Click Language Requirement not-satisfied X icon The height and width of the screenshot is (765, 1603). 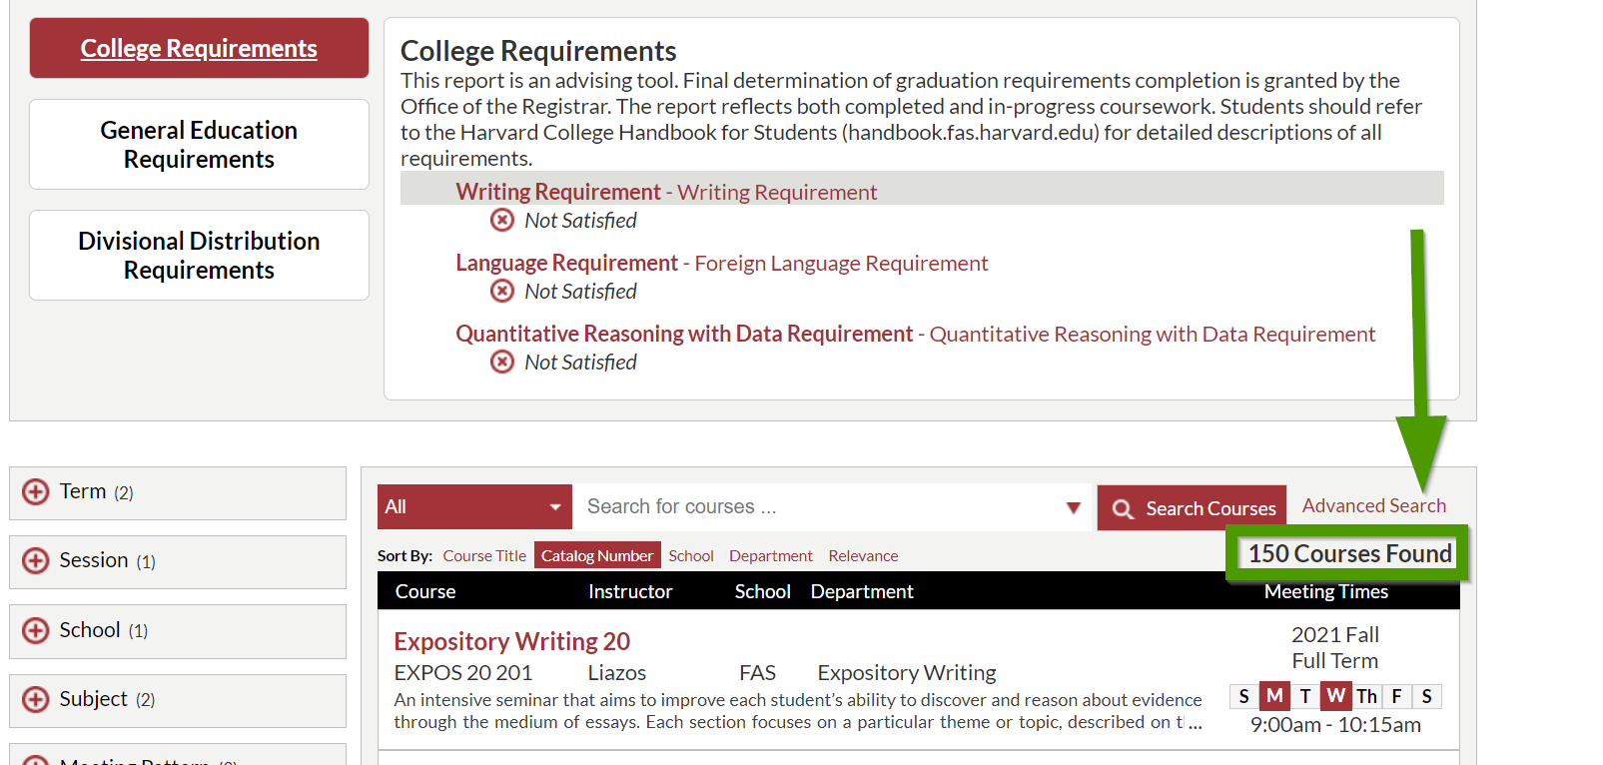click(502, 291)
